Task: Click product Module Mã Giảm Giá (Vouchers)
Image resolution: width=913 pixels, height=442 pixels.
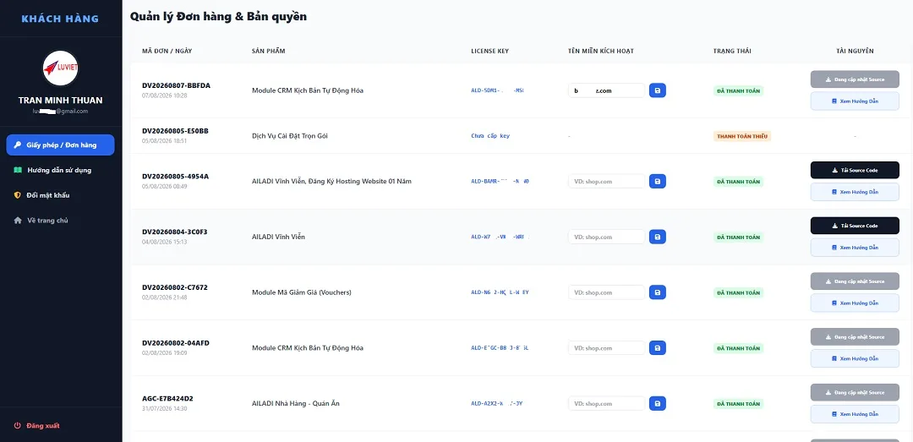Action: point(302,292)
